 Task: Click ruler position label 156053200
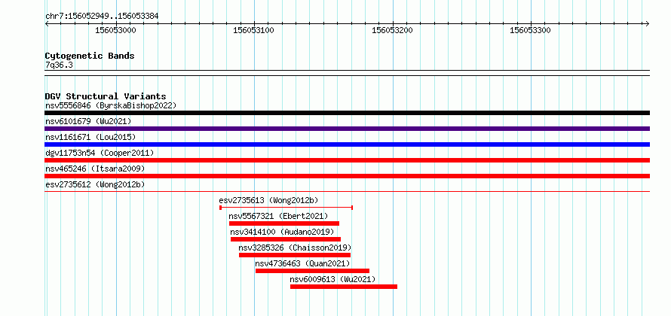click(x=392, y=30)
